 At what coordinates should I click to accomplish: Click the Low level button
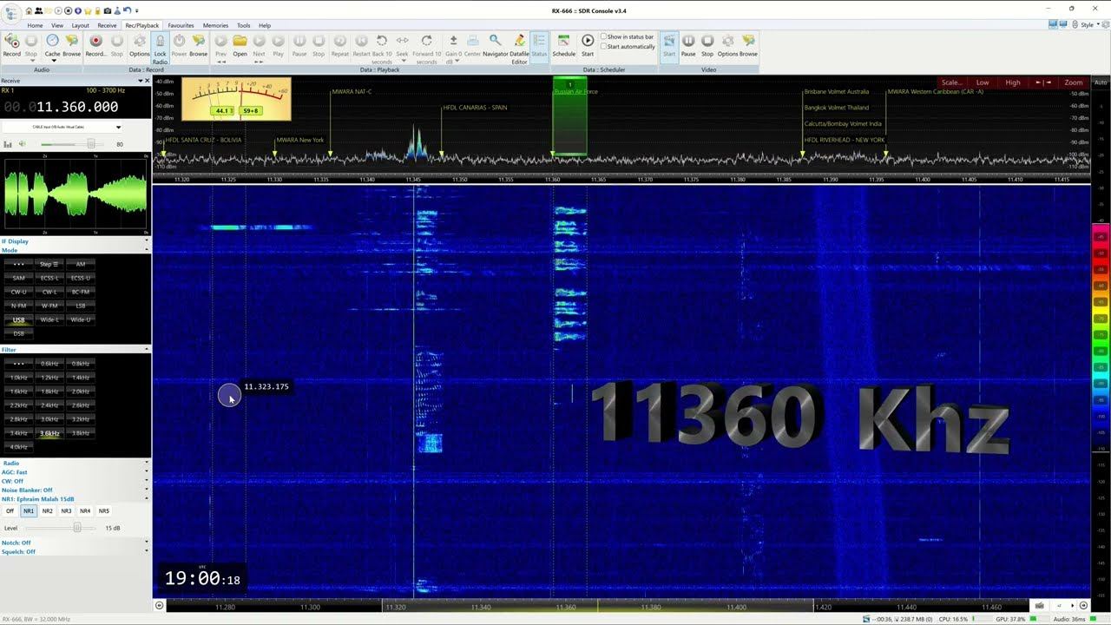(x=983, y=82)
